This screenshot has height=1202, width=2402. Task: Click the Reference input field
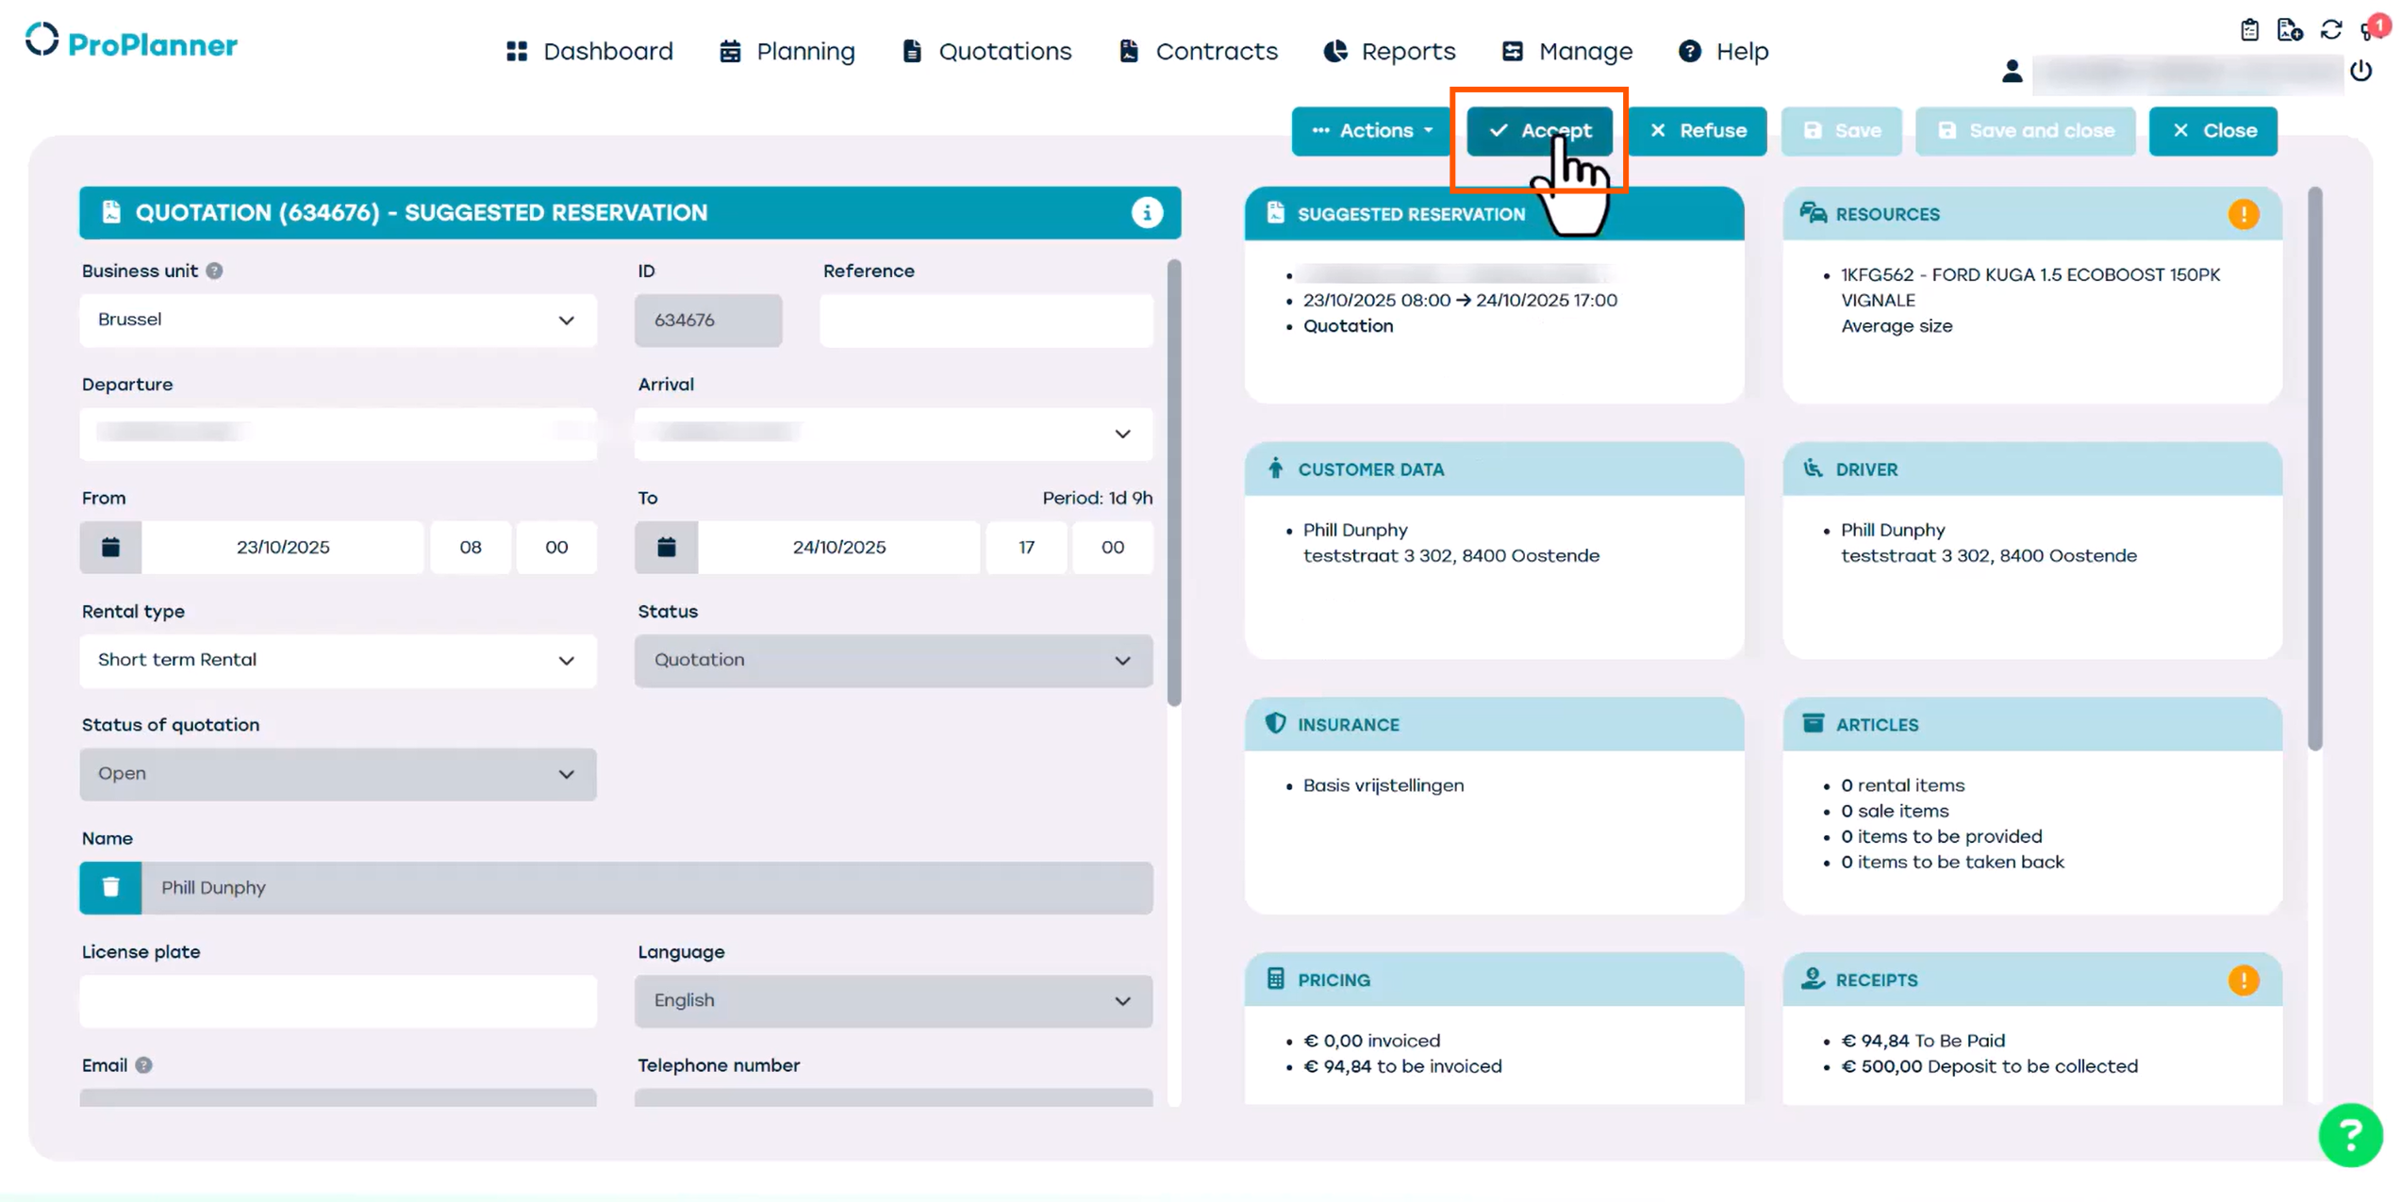point(986,321)
